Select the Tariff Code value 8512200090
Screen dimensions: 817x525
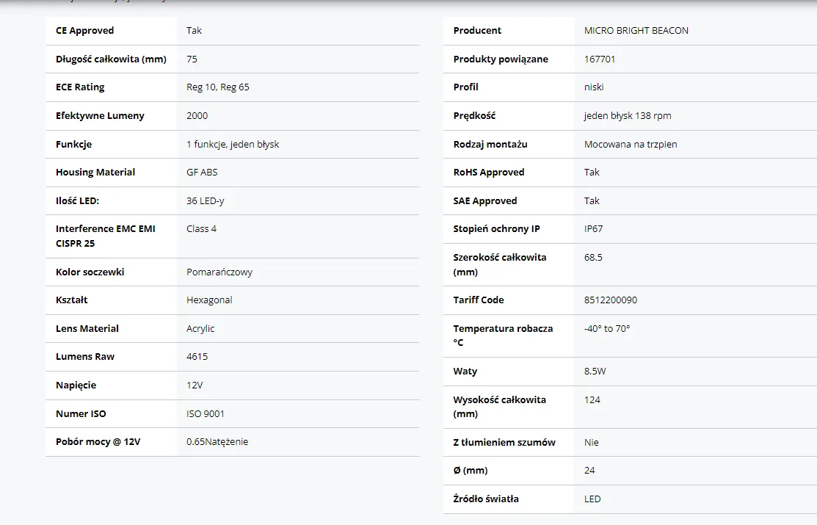pos(610,300)
